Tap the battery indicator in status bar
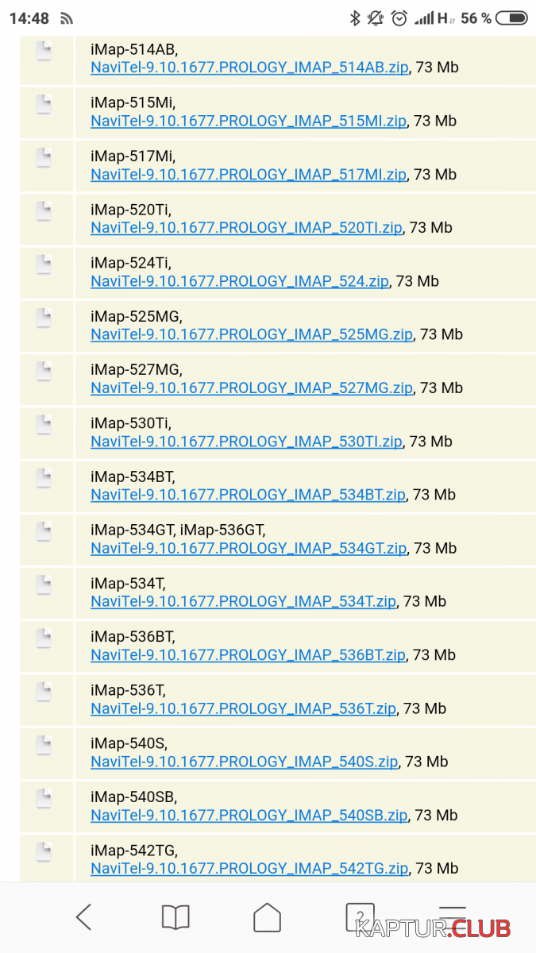 click(517, 18)
